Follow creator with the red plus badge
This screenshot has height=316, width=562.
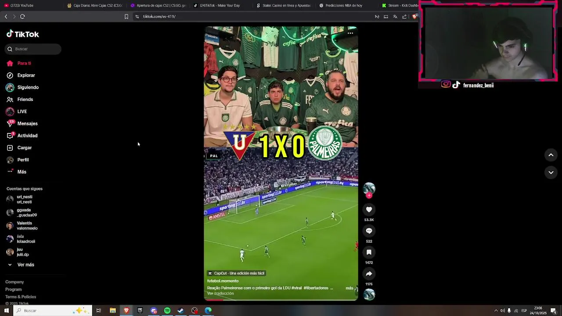tap(369, 196)
